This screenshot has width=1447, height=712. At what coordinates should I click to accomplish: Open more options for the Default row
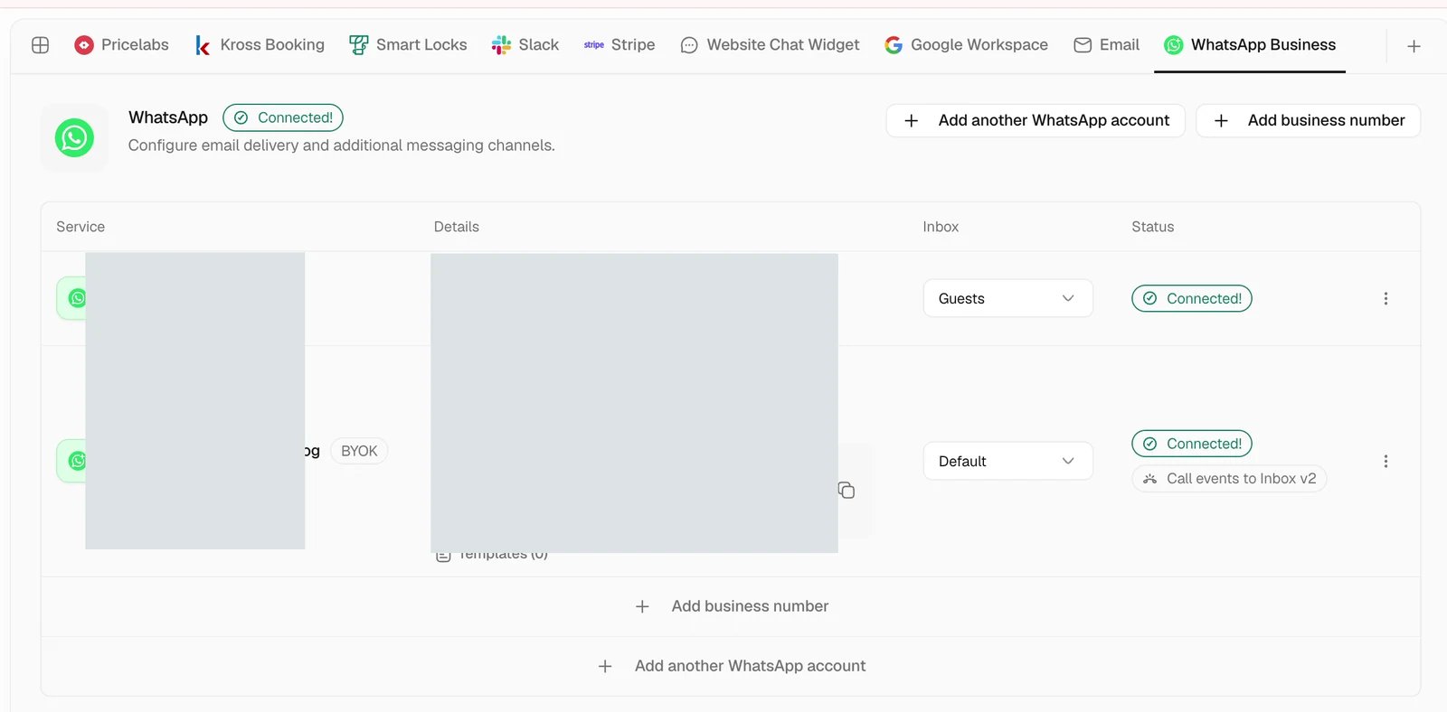click(x=1386, y=461)
